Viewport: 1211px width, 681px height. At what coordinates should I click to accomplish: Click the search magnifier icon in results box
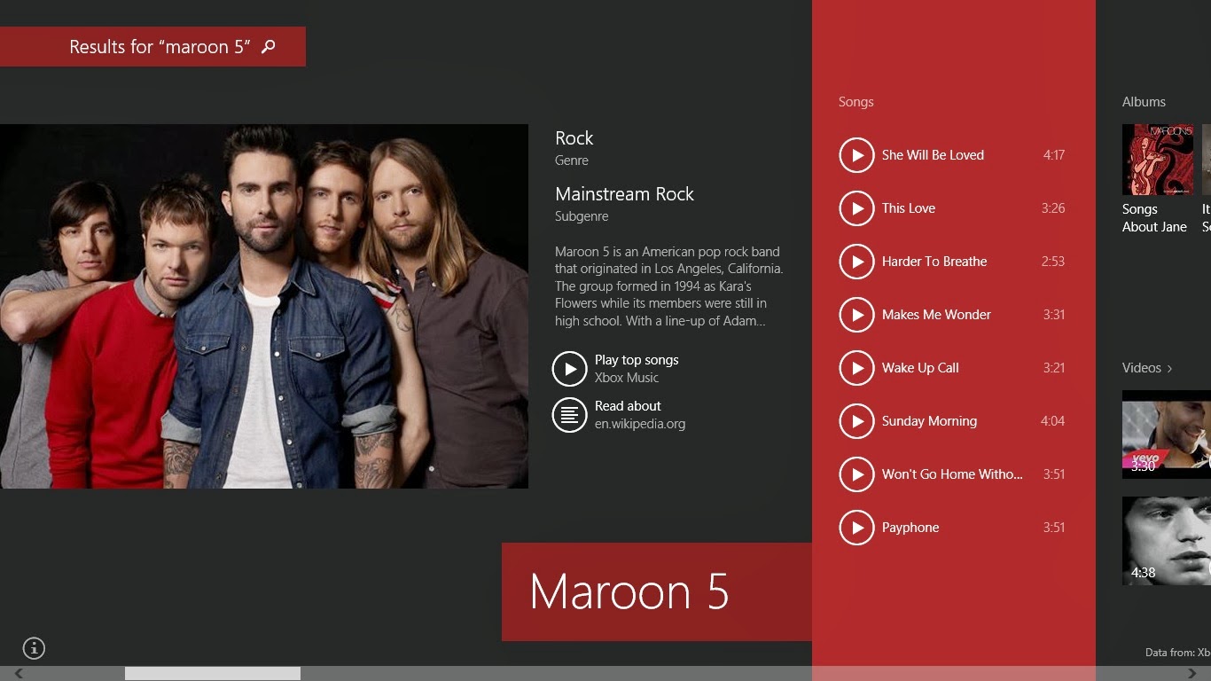pos(269,46)
